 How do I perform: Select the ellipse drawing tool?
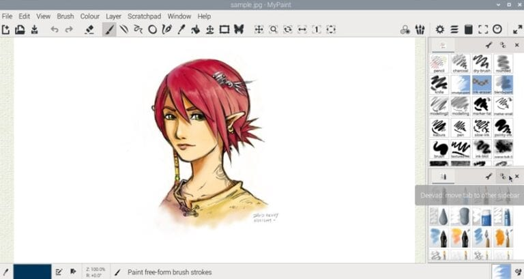(x=153, y=29)
